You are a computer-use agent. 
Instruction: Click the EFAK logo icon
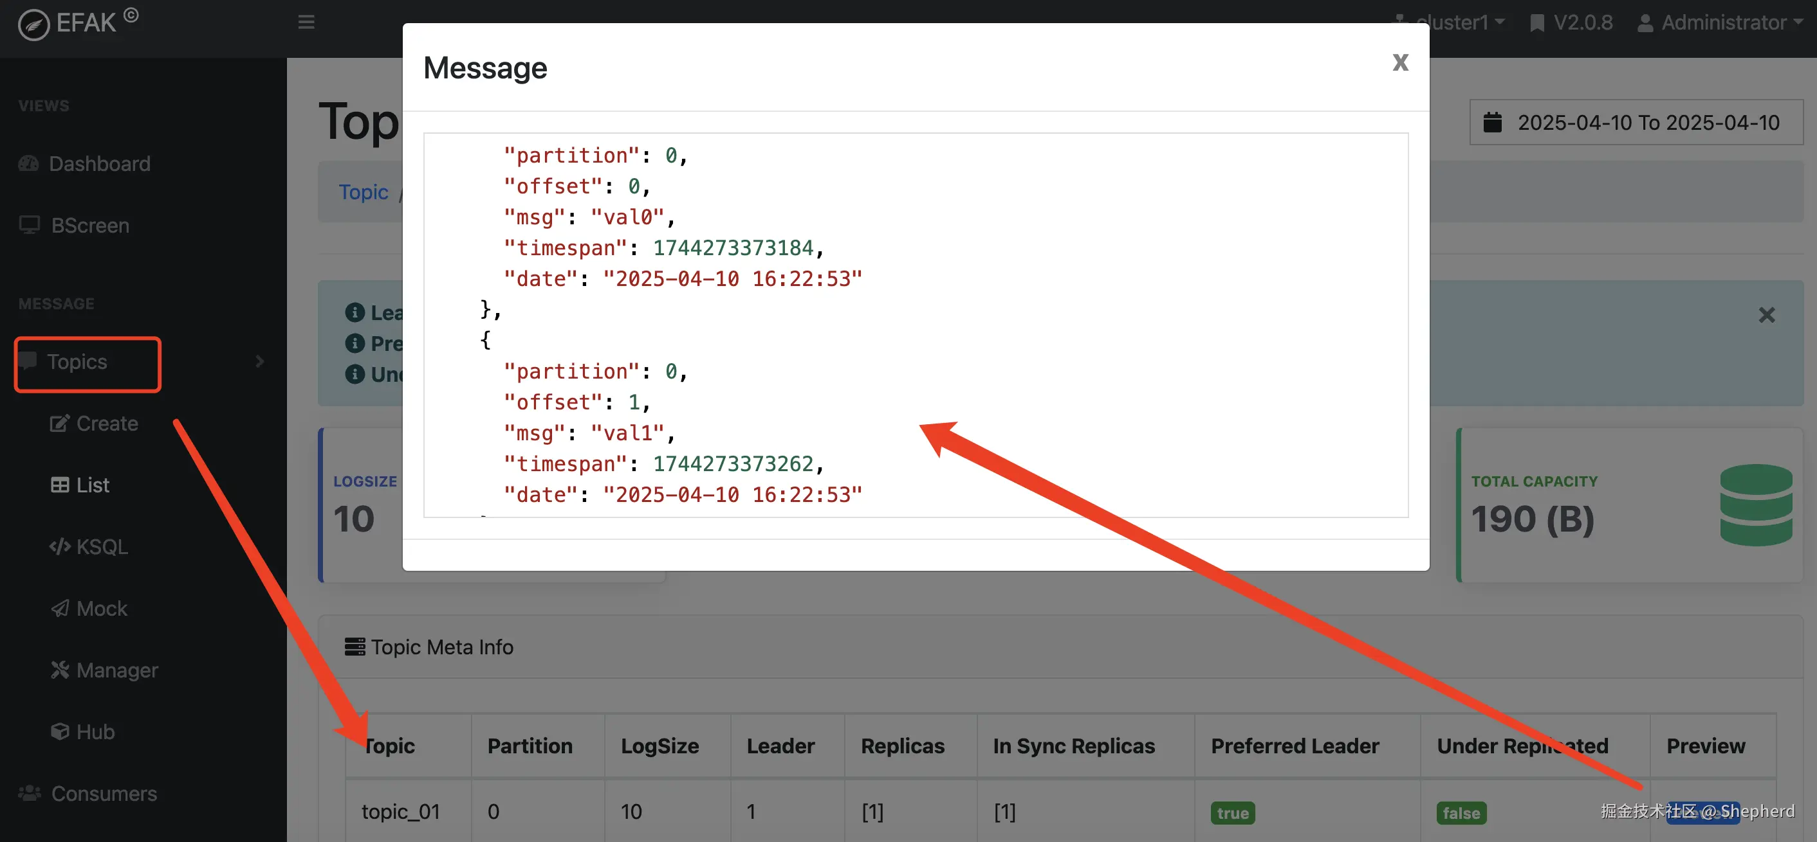pos(33,24)
